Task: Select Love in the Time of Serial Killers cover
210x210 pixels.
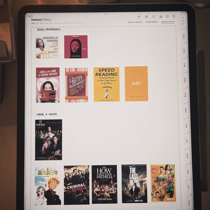Action: [x=48, y=85]
